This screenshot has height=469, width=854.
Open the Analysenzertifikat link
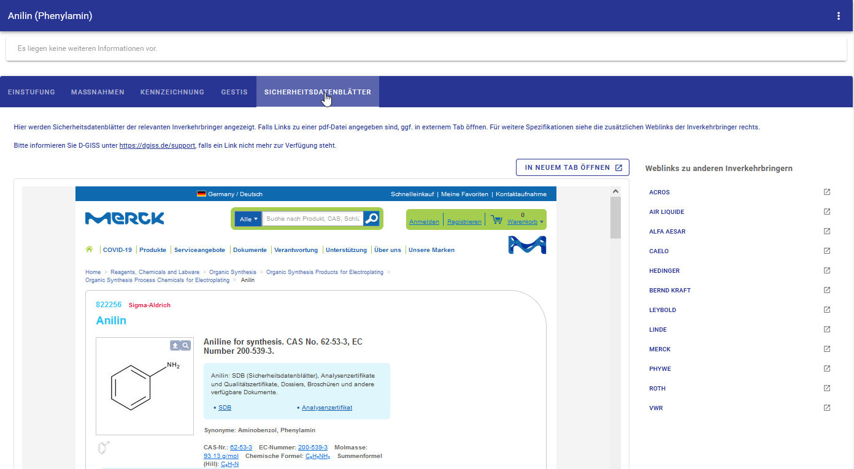(327, 408)
